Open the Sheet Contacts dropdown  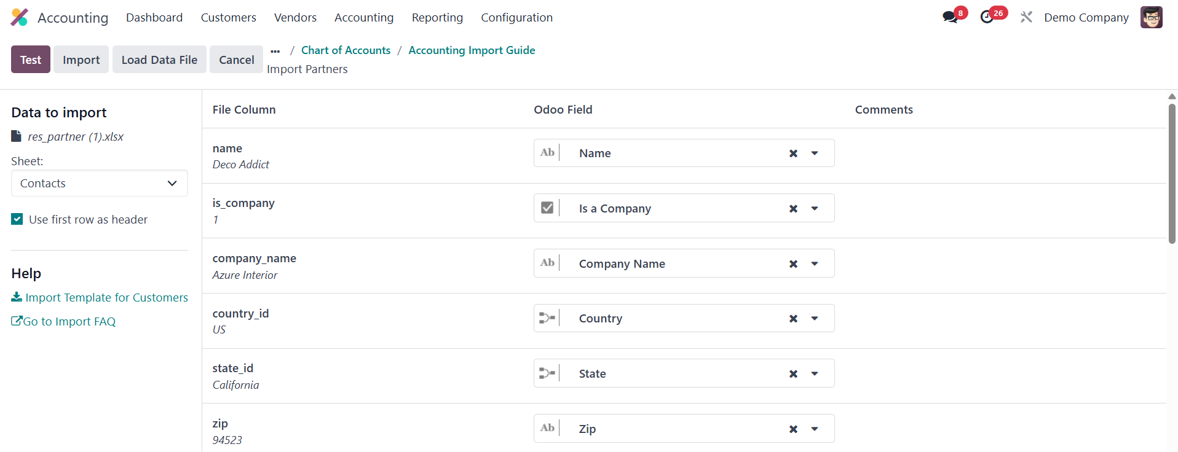click(100, 184)
